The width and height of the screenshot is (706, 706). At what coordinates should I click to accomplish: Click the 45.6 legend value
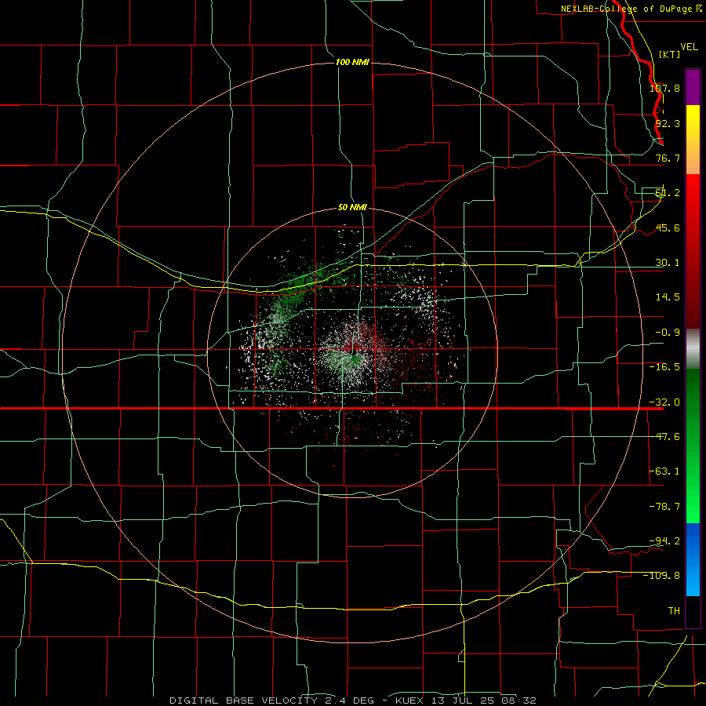(x=668, y=227)
